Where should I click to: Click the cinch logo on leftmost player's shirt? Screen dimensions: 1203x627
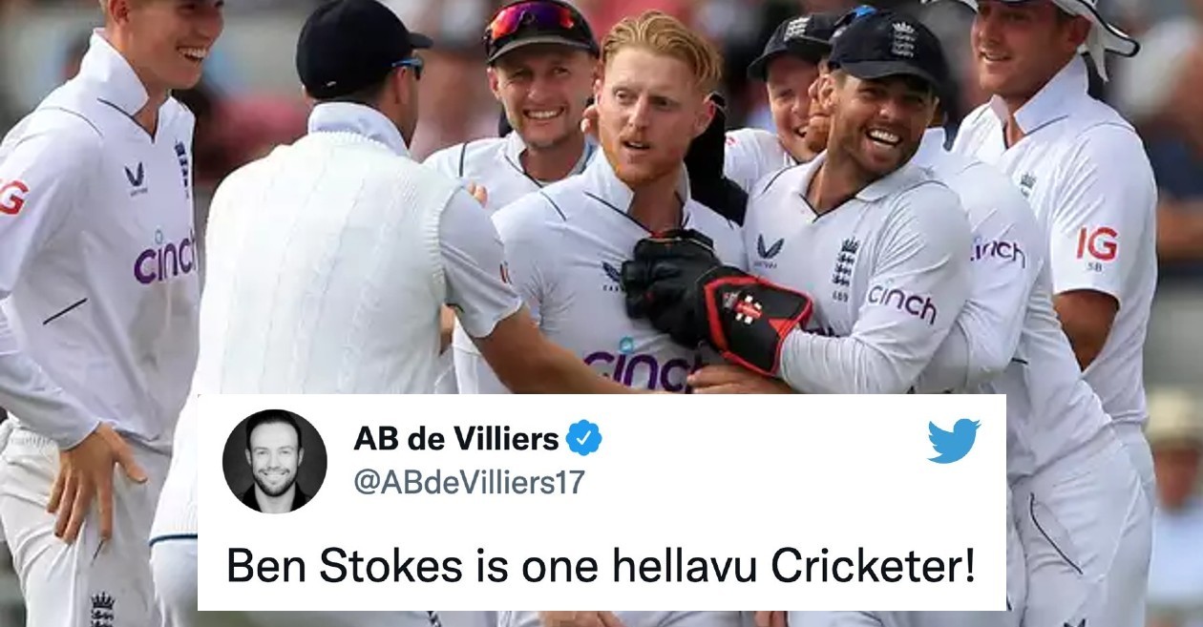165,257
